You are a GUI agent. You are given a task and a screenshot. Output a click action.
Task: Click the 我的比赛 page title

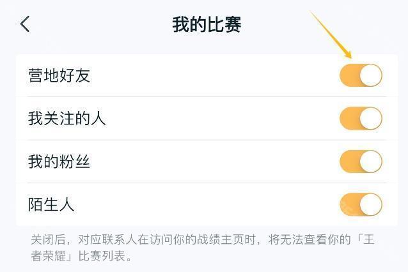pyautogui.click(x=206, y=25)
